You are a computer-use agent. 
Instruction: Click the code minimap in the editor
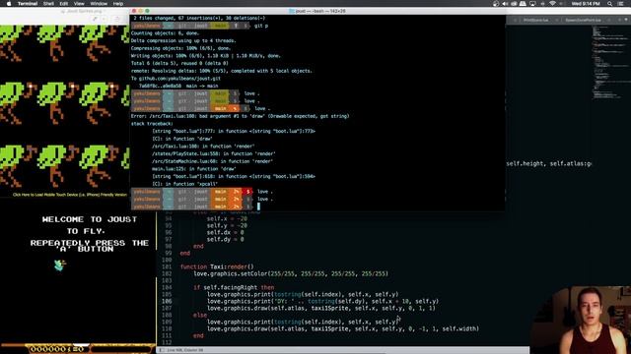coord(611,62)
